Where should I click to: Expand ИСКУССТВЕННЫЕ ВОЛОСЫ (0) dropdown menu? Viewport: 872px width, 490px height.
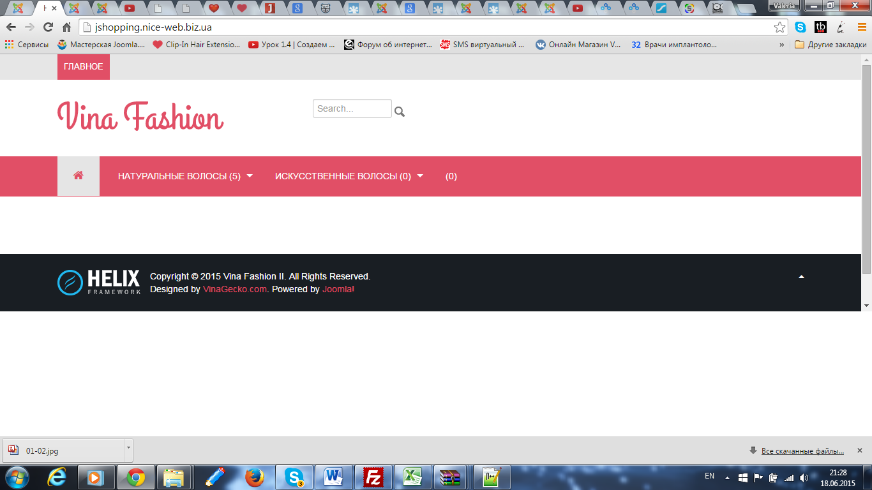(x=349, y=176)
